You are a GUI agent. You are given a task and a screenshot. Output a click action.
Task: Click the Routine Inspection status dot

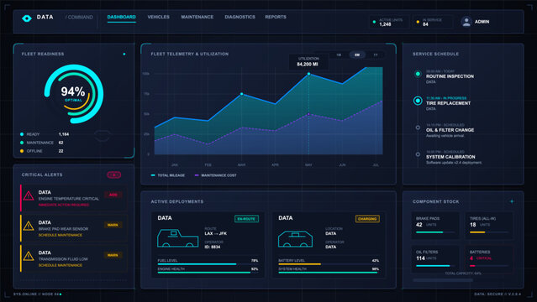point(418,74)
